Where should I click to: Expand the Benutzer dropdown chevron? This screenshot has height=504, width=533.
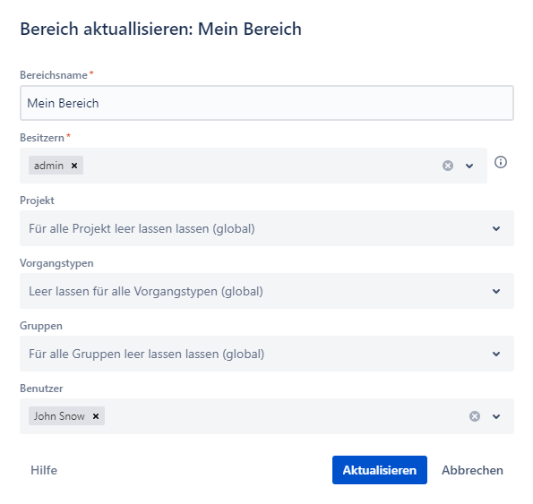496,416
